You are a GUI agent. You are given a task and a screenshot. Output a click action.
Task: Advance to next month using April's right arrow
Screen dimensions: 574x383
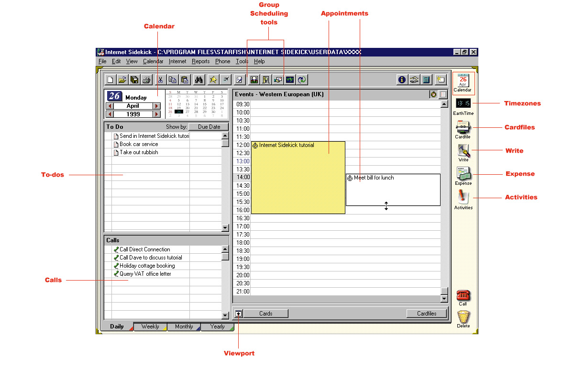(x=156, y=106)
